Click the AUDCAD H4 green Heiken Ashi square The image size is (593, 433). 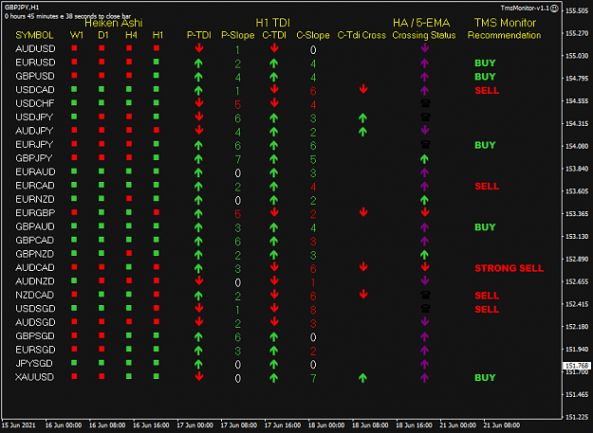point(129,267)
